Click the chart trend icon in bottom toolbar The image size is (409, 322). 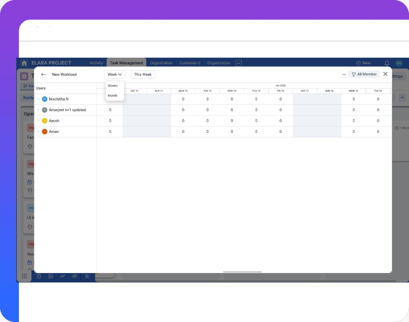63,276
